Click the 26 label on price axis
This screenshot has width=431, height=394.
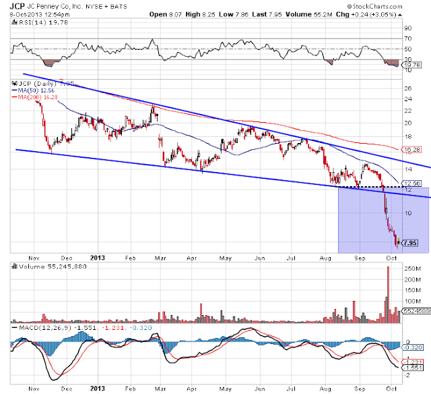click(408, 88)
